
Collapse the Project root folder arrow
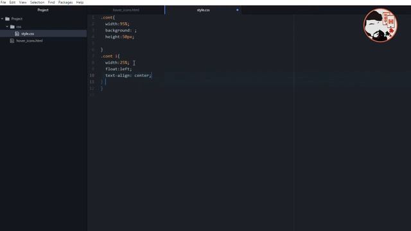[3, 19]
